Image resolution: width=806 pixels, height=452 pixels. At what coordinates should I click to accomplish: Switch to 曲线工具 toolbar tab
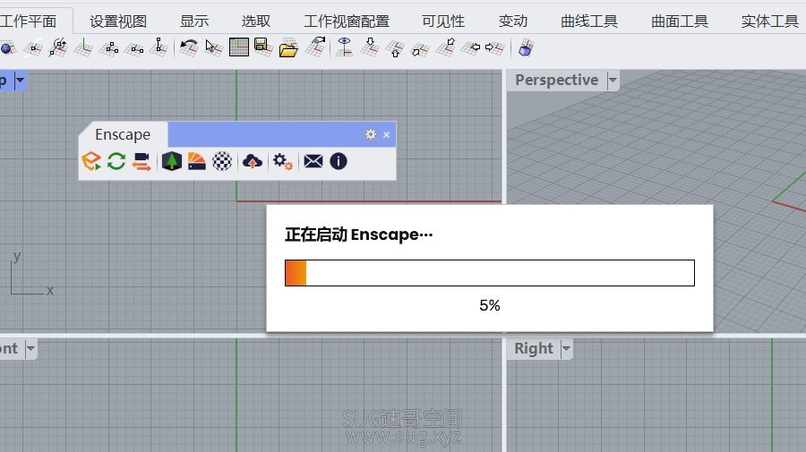(589, 21)
